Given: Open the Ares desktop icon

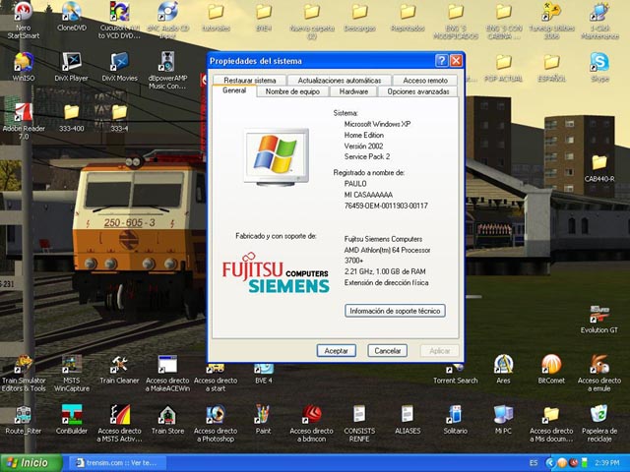Looking at the screenshot, I should click(x=503, y=364).
